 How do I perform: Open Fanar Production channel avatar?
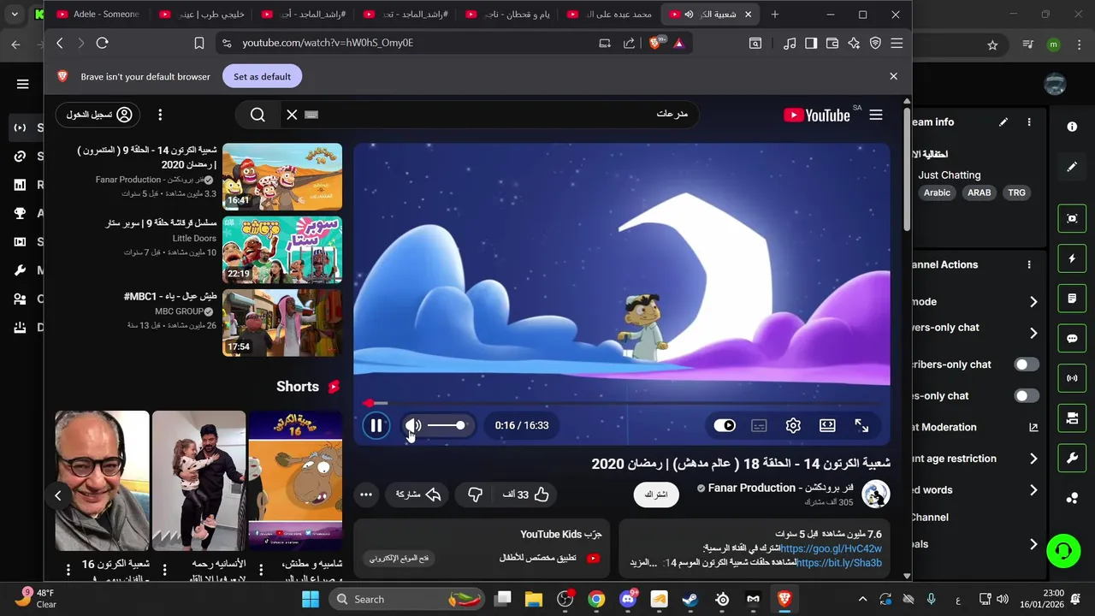(875, 494)
